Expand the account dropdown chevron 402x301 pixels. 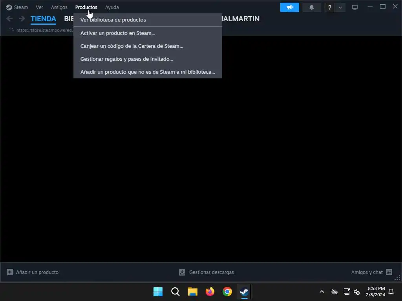(340, 7)
